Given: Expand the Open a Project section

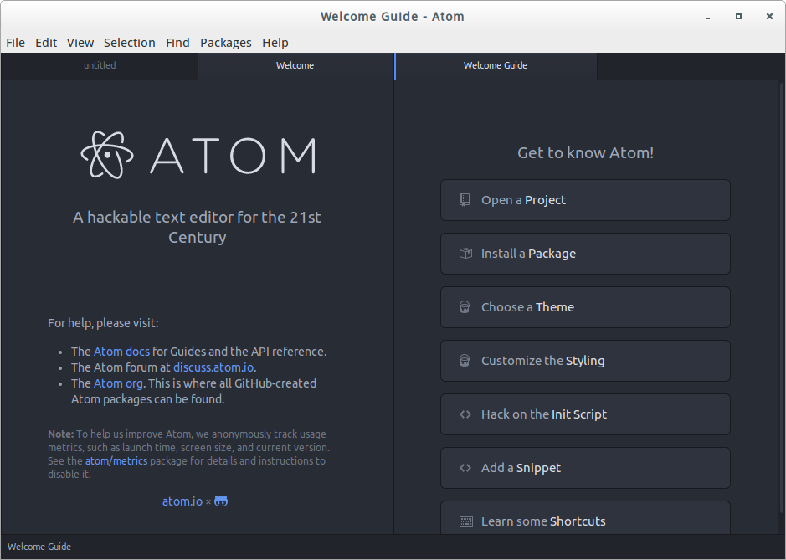Looking at the screenshot, I should point(585,200).
